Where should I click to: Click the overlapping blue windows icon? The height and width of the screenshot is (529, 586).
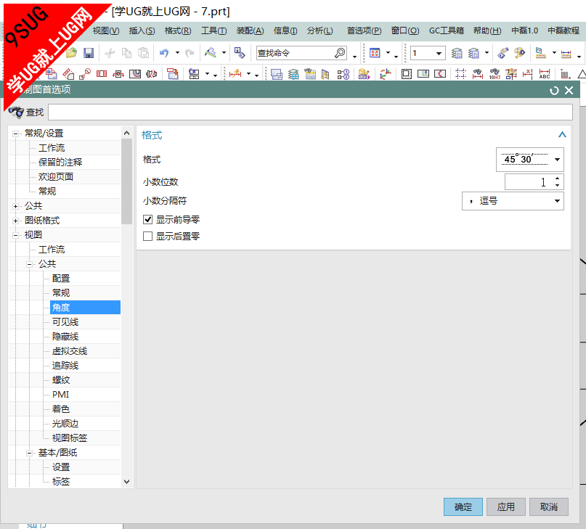click(x=277, y=74)
